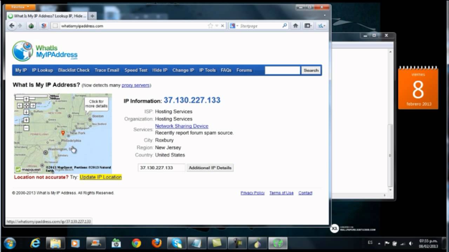Open the Hide IP menu item
The image size is (449, 252).
pyautogui.click(x=160, y=70)
